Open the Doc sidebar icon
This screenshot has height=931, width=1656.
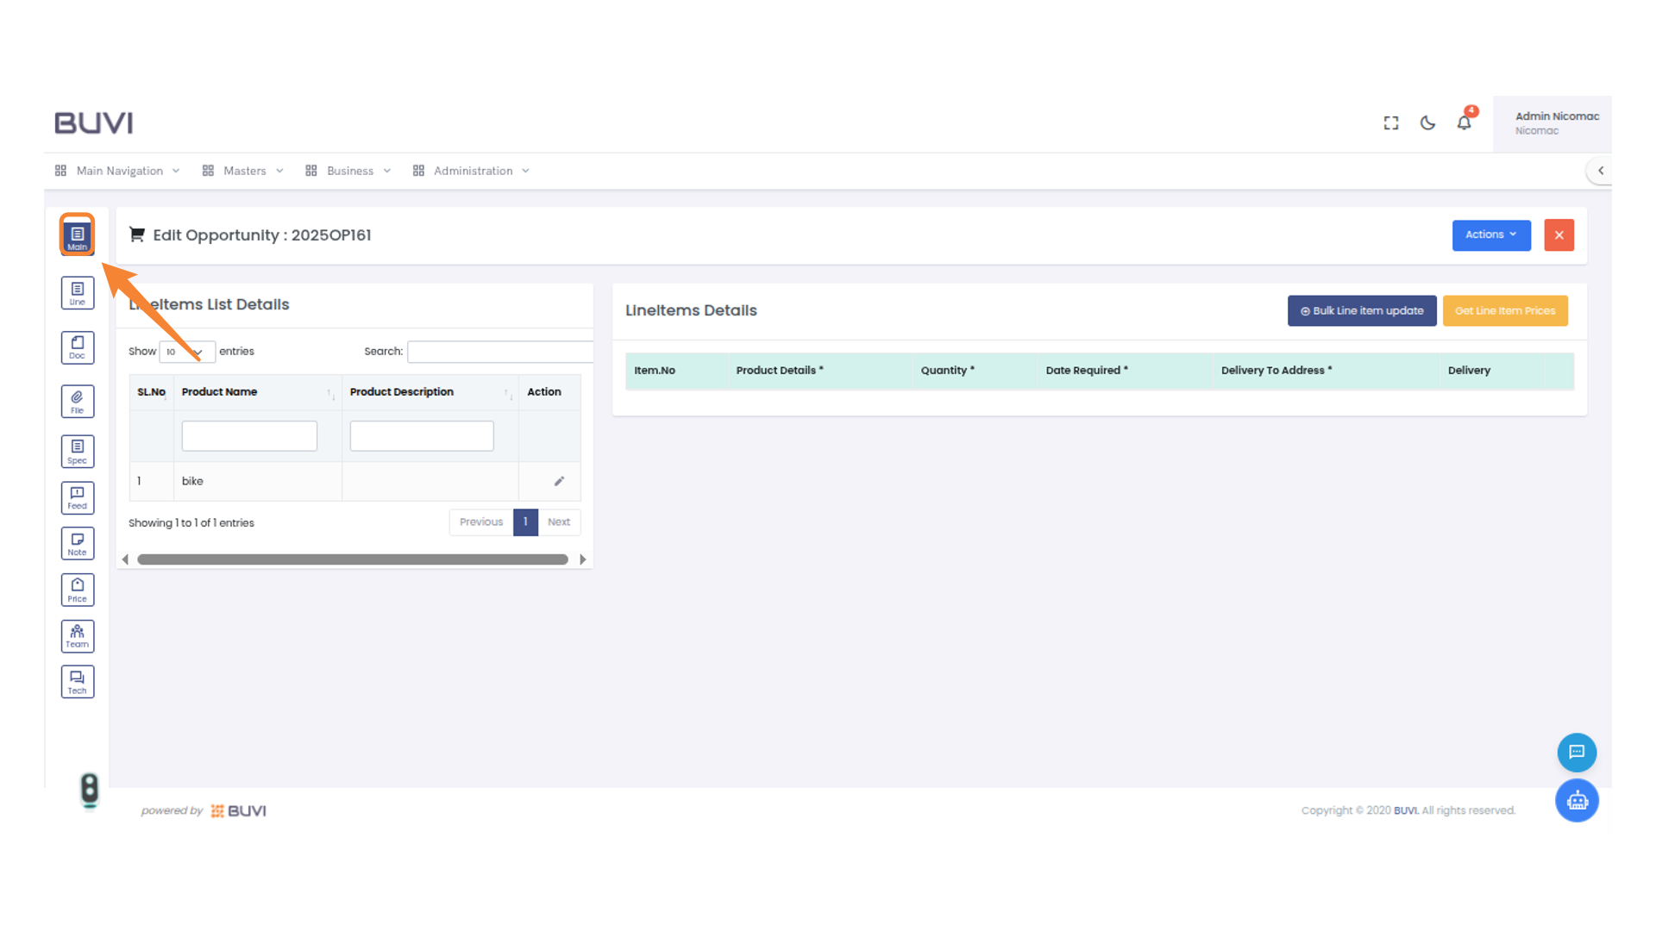78,347
